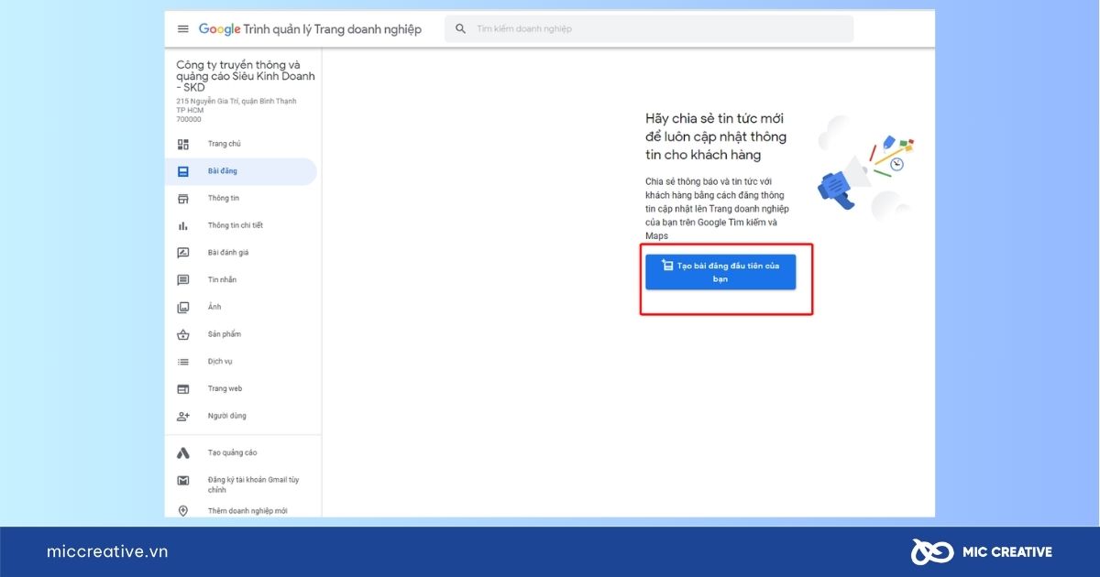Click the Thêm doanh nghiệp mới pin icon
This screenshot has width=1100, height=577.
(x=183, y=511)
